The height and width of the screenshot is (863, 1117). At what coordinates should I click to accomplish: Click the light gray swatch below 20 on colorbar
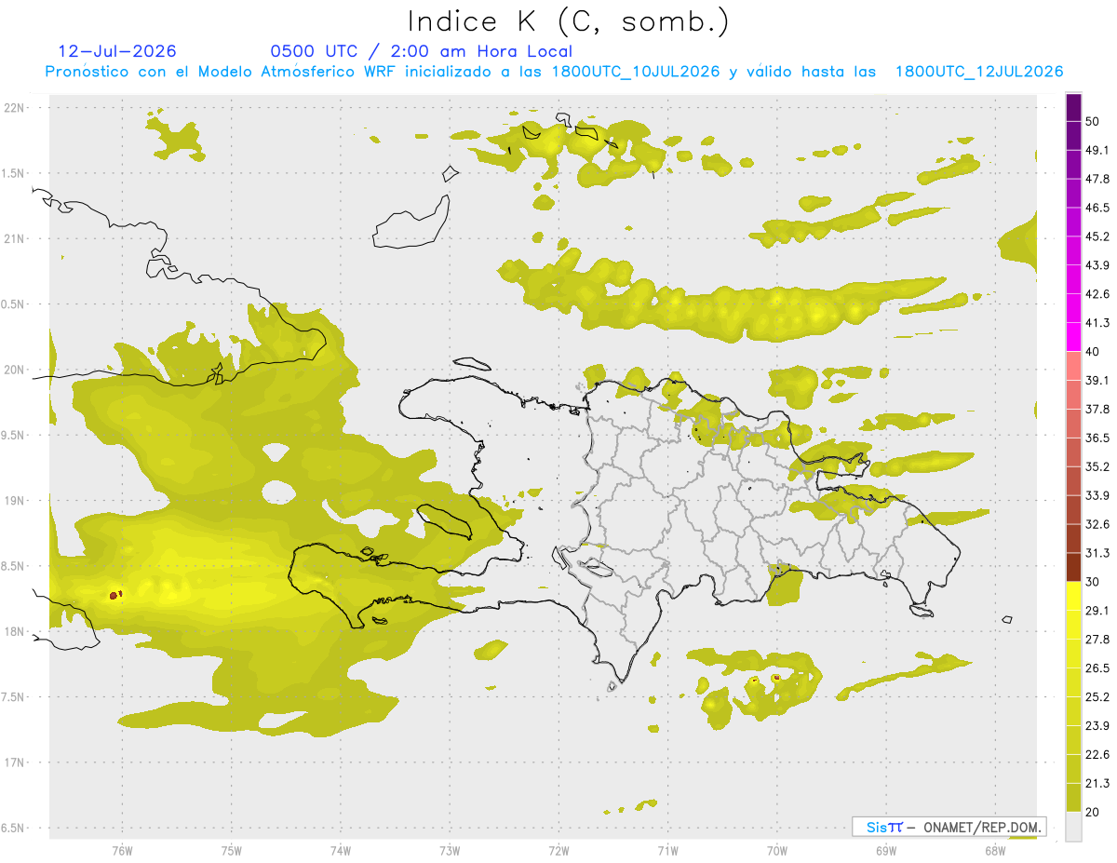1074,827
